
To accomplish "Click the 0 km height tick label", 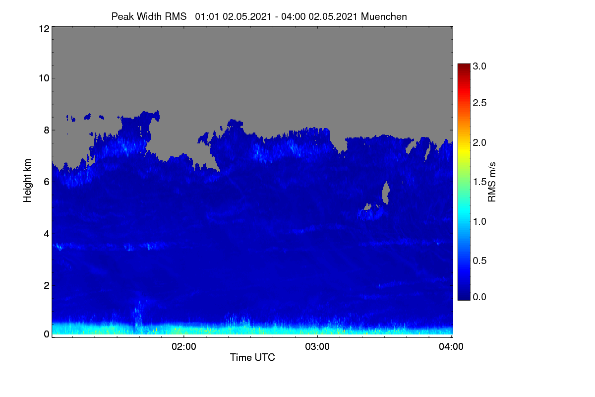I will (46, 334).
